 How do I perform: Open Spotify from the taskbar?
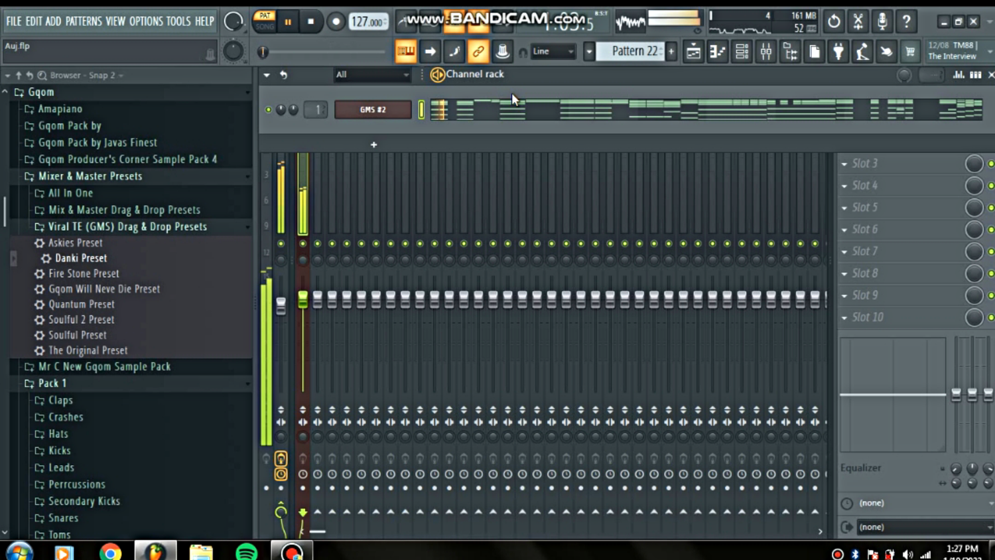246,551
